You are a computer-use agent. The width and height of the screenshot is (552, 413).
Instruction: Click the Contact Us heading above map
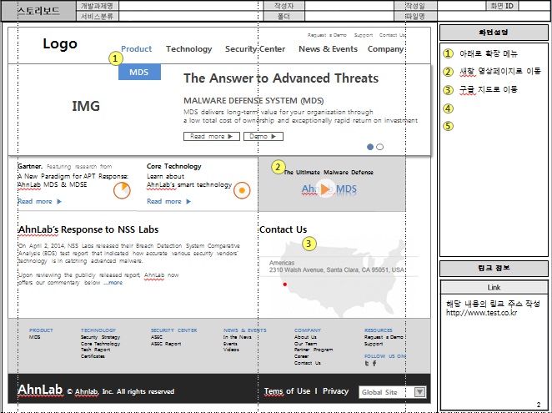pos(283,229)
